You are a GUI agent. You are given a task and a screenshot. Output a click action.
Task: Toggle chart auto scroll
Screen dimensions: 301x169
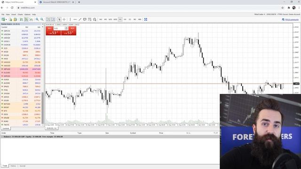[x=48, y=19]
